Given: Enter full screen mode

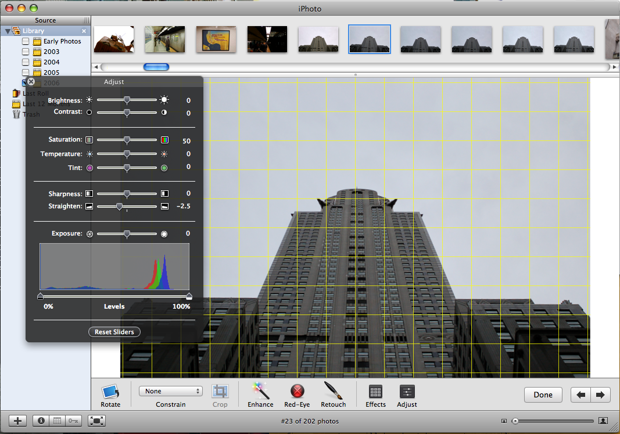Looking at the screenshot, I should 97,421.
